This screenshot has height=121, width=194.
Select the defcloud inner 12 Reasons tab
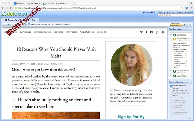click(x=20, y=20)
